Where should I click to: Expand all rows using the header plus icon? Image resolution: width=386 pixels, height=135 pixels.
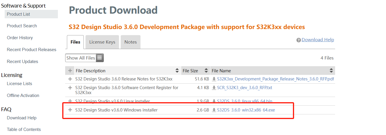click(70, 71)
